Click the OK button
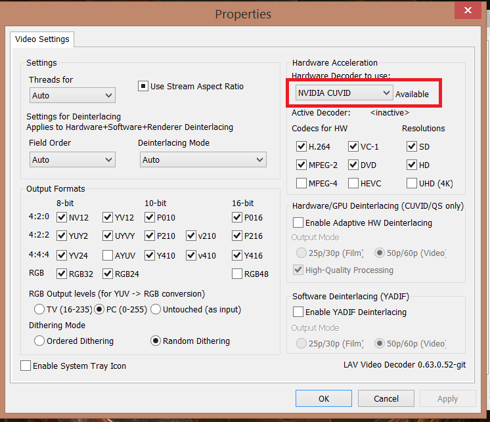This screenshot has width=490, height=422. [x=324, y=398]
